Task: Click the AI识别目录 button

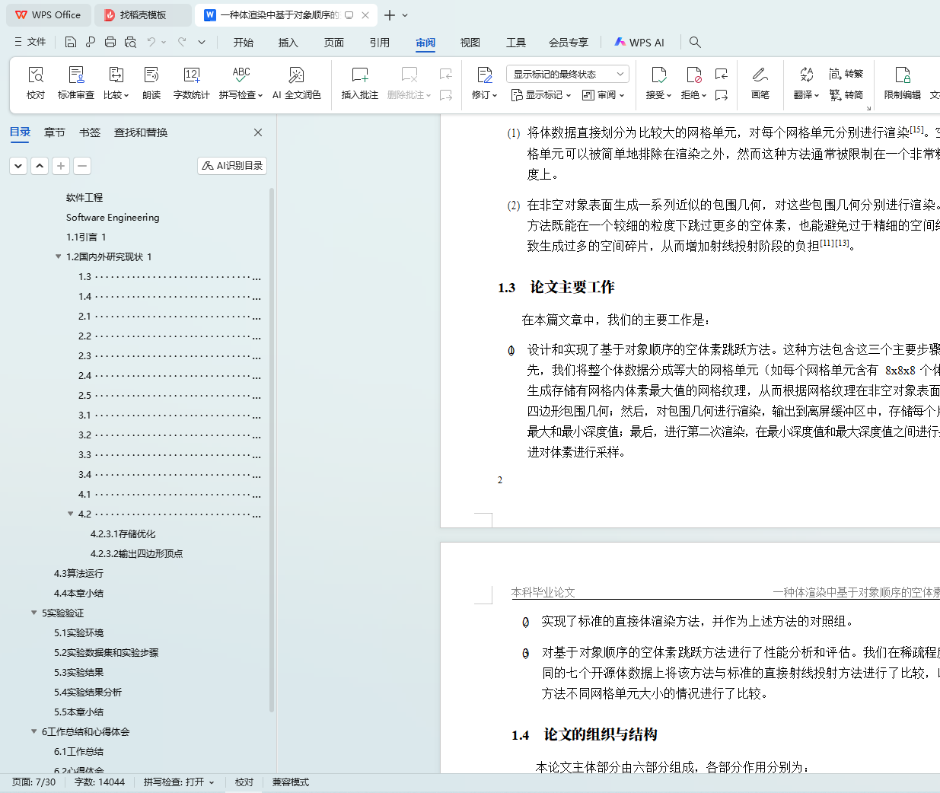Action: [232, 165]
